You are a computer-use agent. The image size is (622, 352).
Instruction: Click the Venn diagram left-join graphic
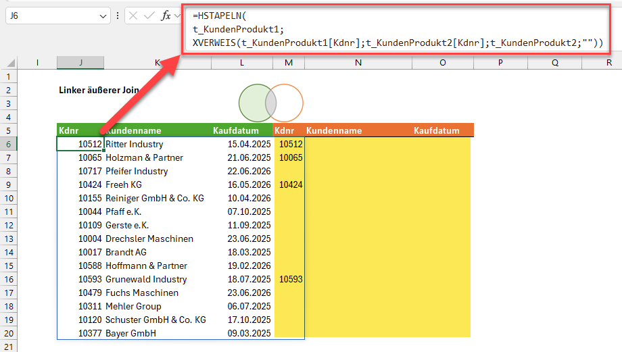tap(271, 103)
